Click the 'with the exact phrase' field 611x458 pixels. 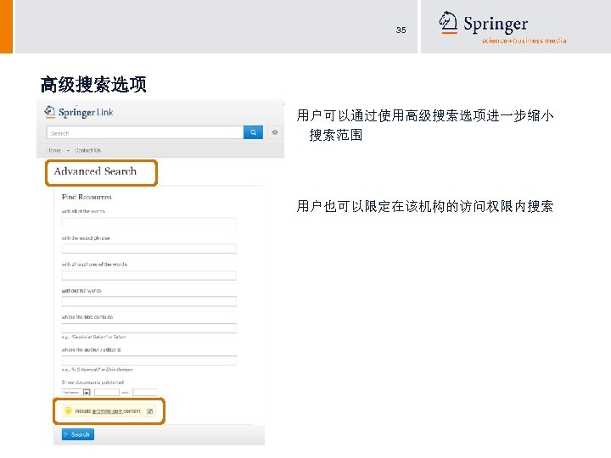tap(149, 249)
